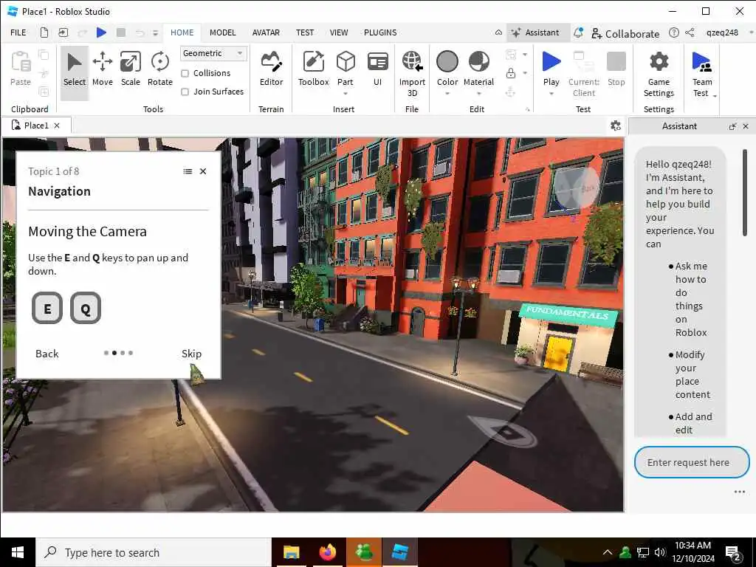This screenshot has width=756, height=567.
Task: Click the view selector orientation gizmo
Action: (576, 188)
